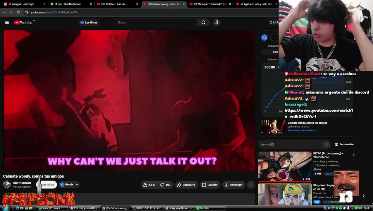
Task: Open the Storytime Ragey video thumbnail
Action: click(x=285, y=194)
